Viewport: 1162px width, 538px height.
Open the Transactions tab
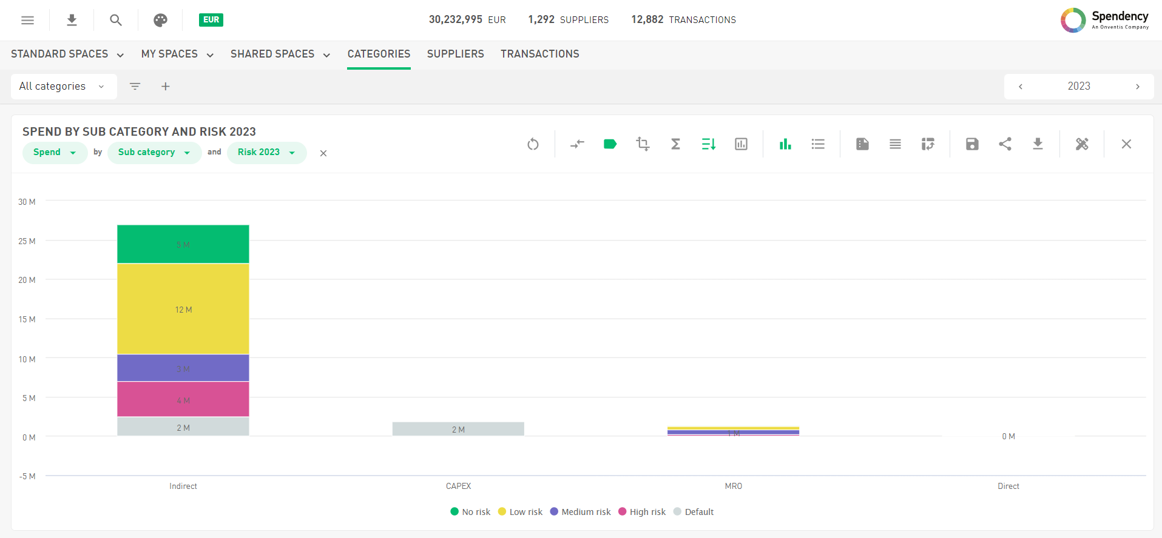539,55
